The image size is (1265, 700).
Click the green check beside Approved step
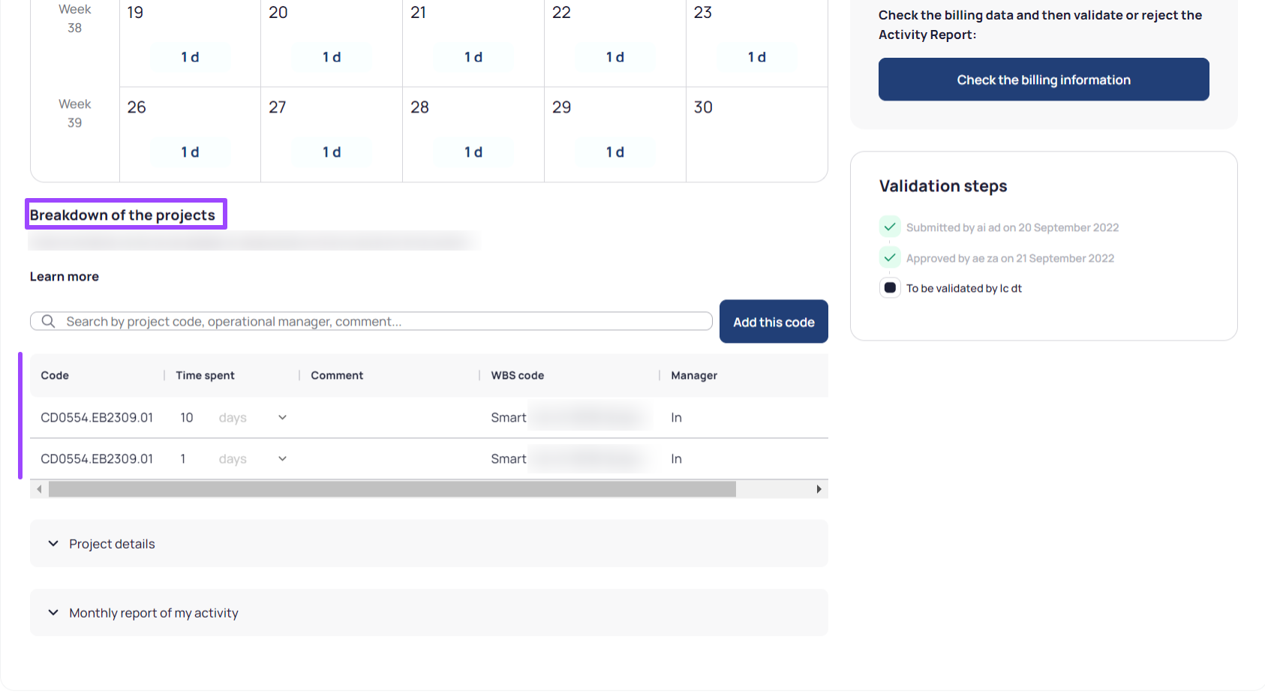click(x=890, y=257)
